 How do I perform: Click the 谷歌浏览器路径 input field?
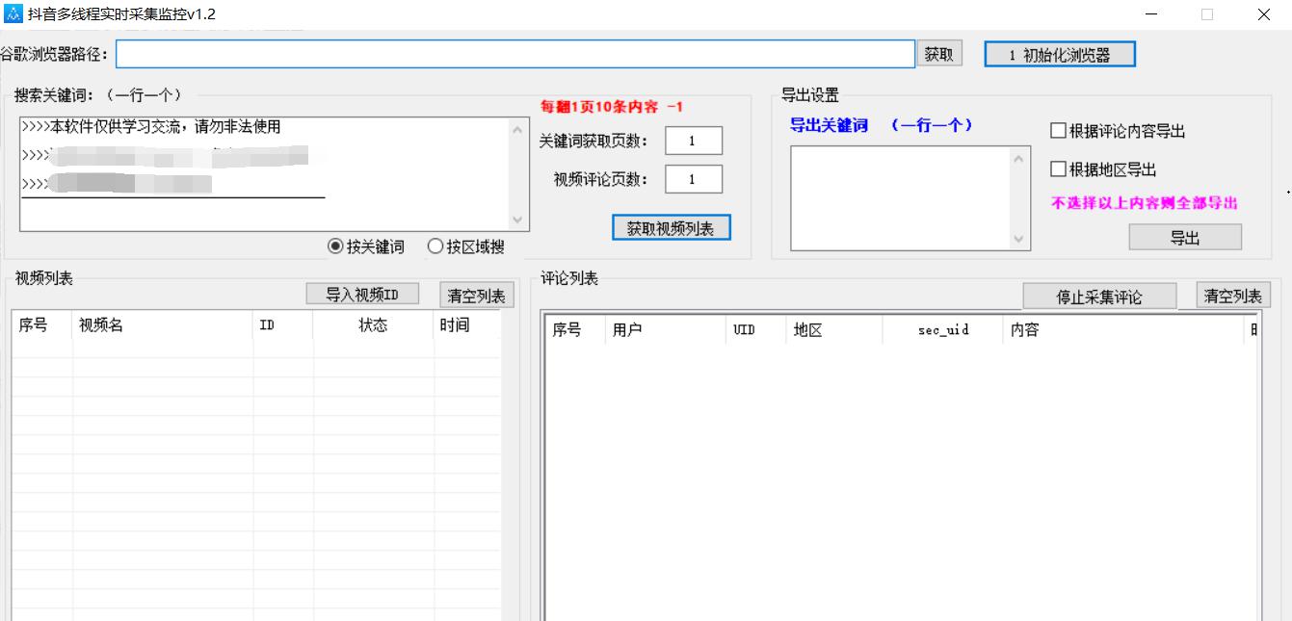pyautogui.click(x=514, y=55)
